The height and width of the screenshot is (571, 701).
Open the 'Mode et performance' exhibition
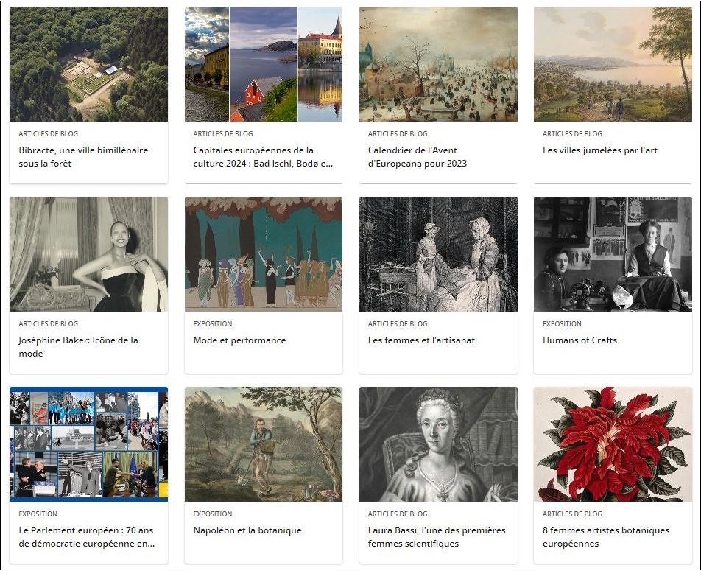click(239, 340)
